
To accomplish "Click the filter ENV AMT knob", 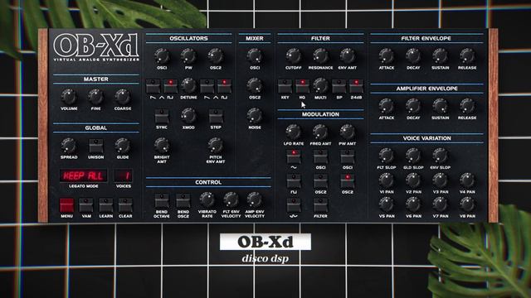I will pos(348,55).
